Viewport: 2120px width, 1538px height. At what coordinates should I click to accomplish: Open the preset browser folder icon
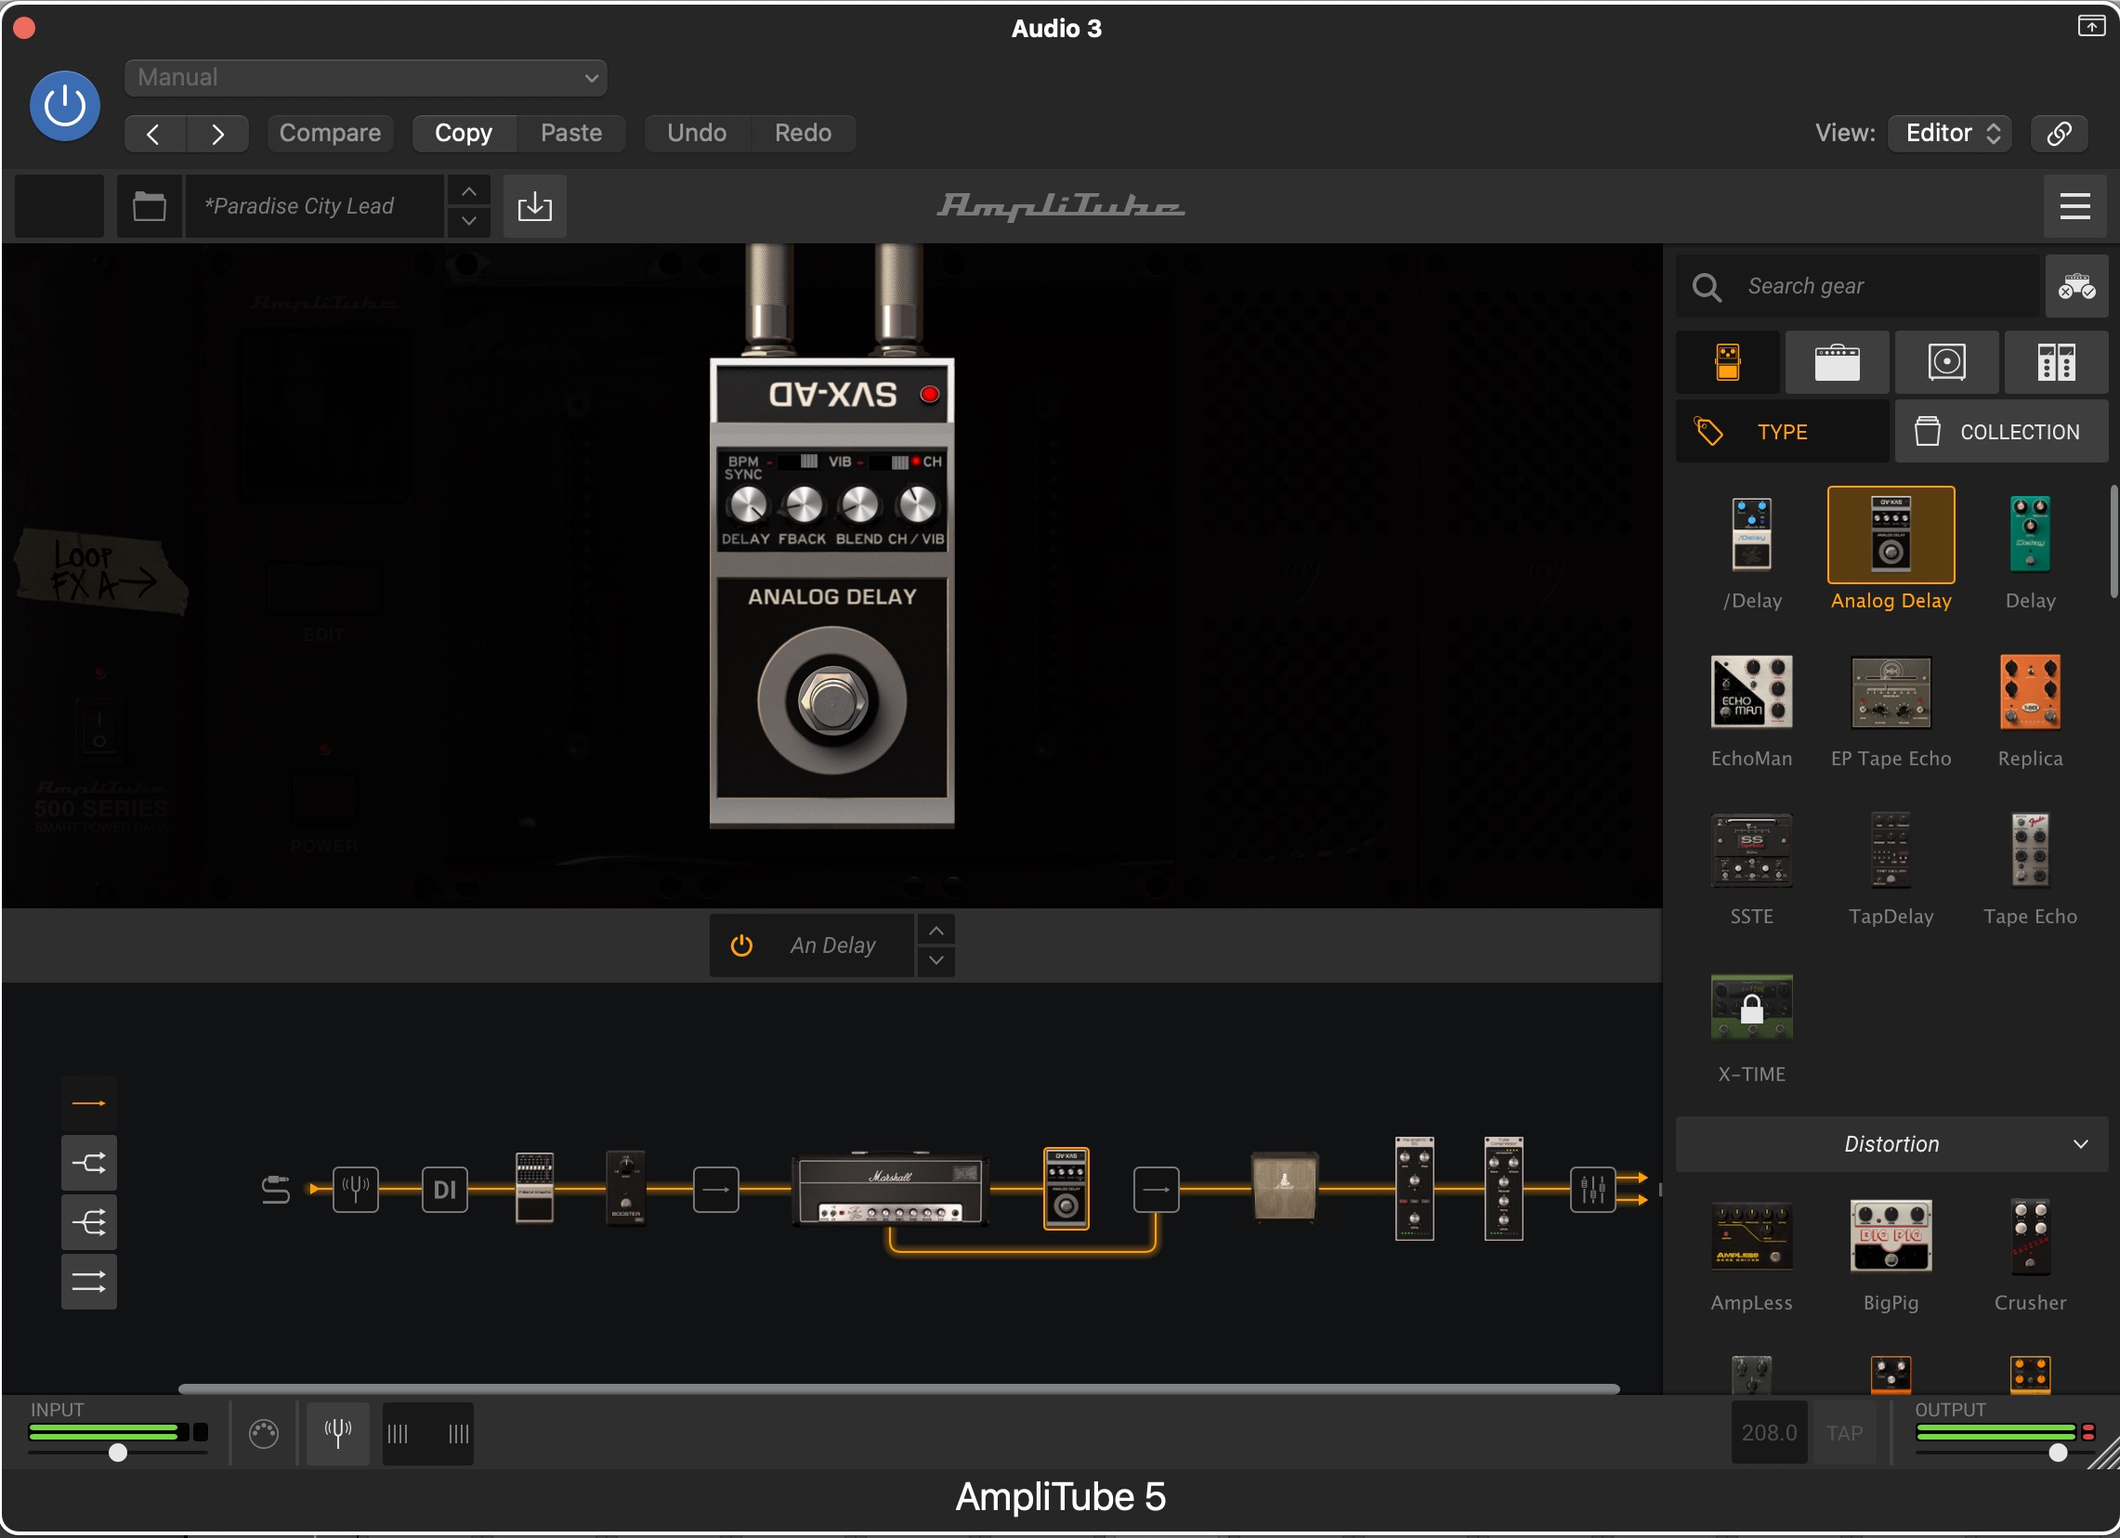pyautogui.click(x=150, y=205)
